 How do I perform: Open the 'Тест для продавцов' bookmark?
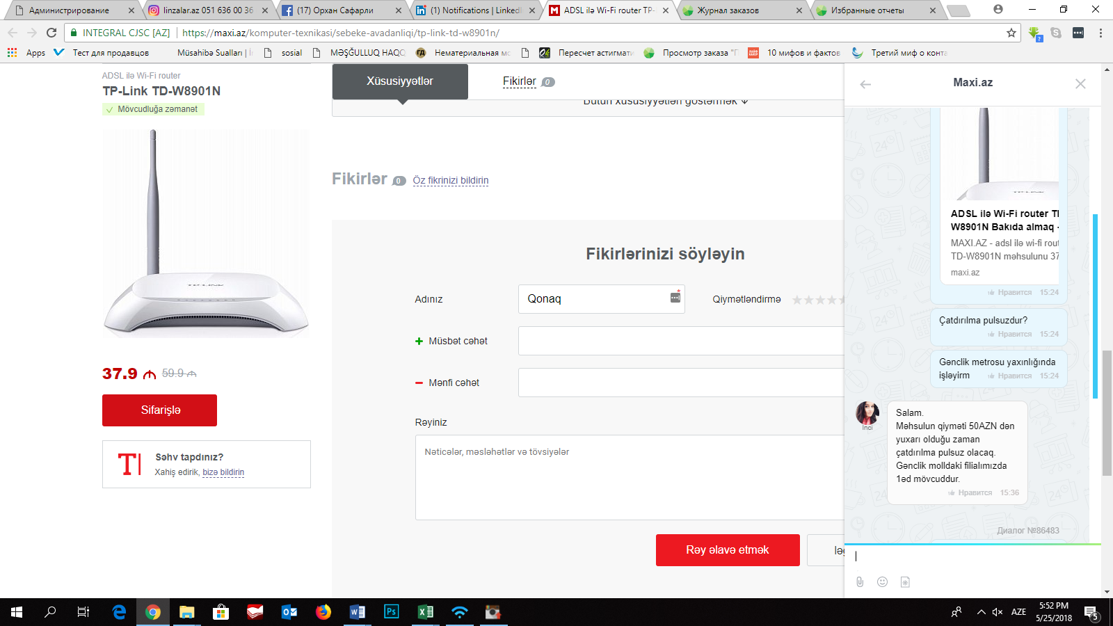[x=102, y=53]
